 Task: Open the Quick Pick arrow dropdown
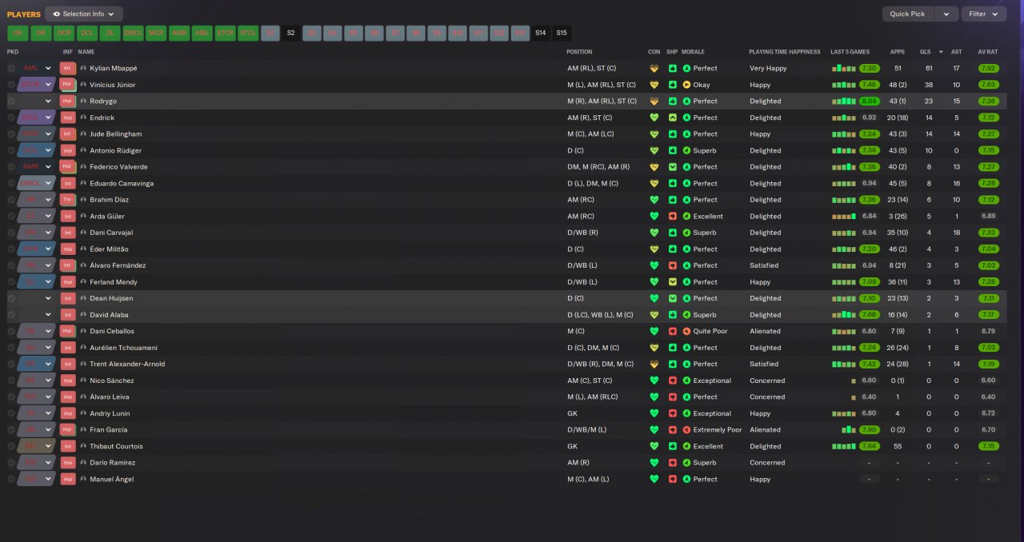[x=947, y=14]
